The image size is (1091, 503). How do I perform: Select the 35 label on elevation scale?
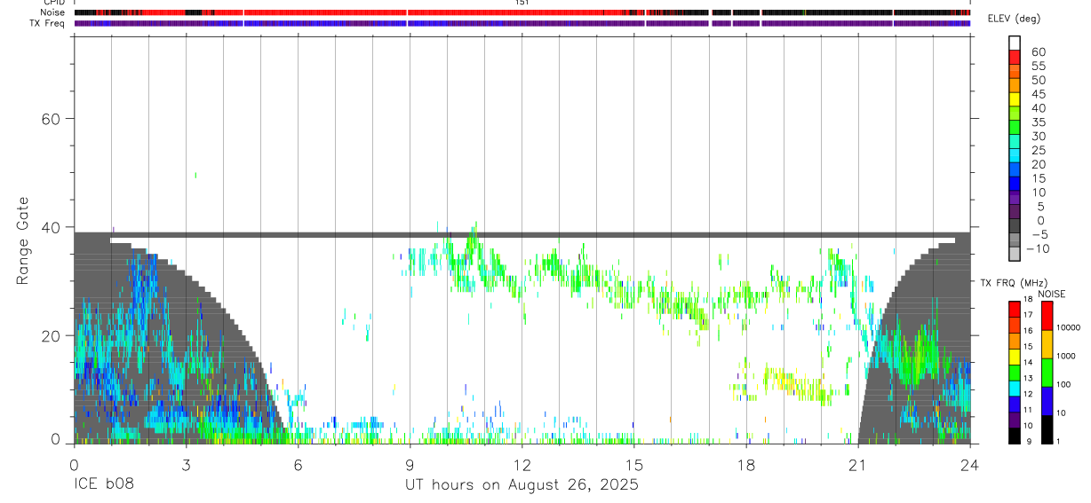(1038, 122)
